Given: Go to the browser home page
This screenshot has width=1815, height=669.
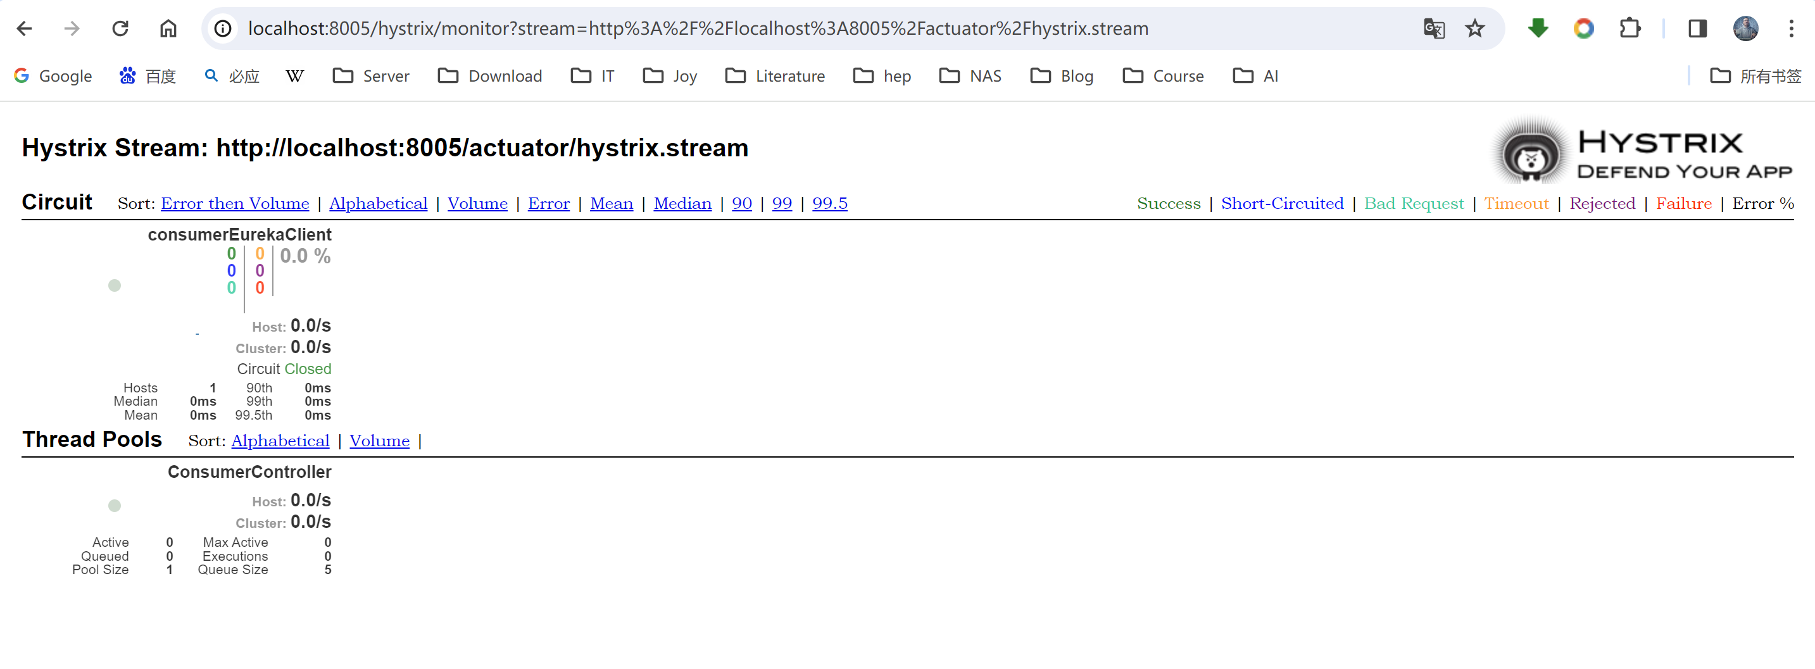Looking at the screenshot, I should click(x=168, y=28).
